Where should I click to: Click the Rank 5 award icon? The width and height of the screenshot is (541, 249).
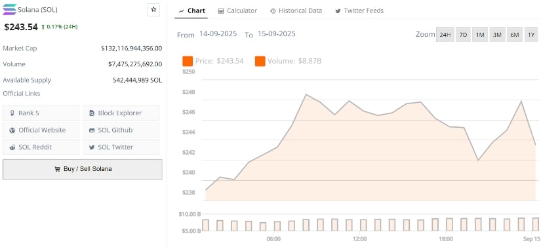12,113
